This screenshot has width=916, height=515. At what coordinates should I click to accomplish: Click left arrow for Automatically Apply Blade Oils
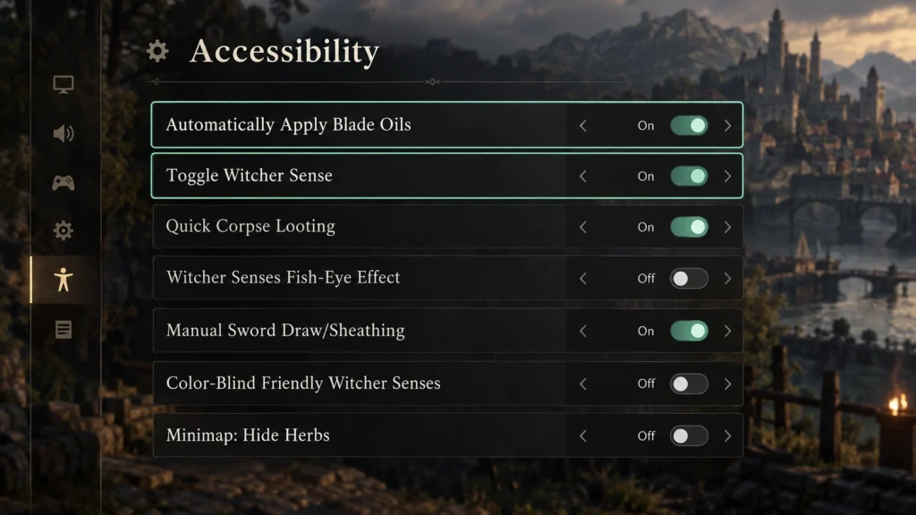[583, 125]
